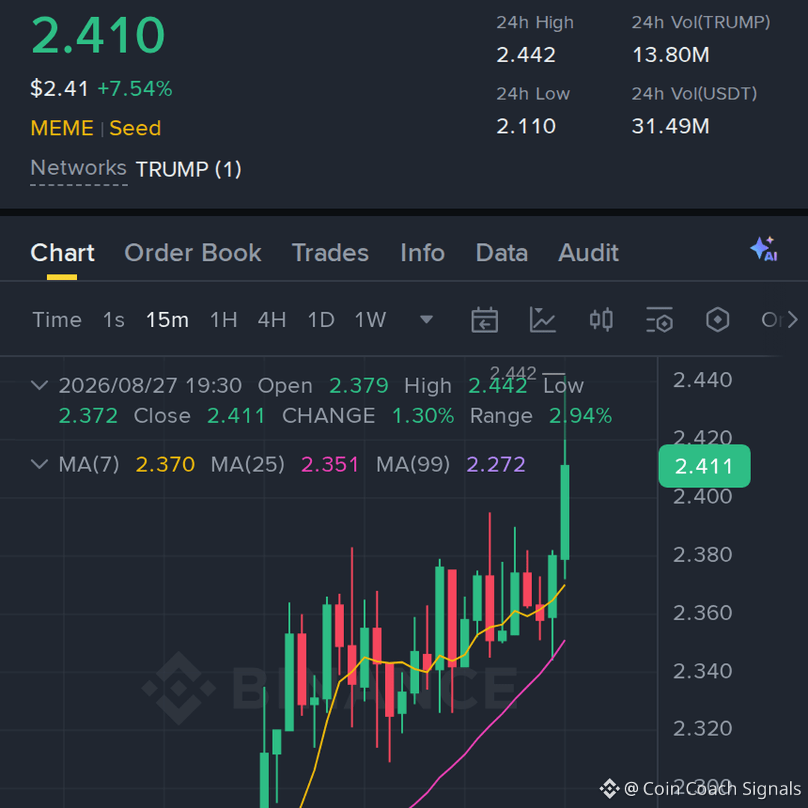Open the AI assistant sparkle icon
Screen dimensions: 808x808
(x=764, y=249)
